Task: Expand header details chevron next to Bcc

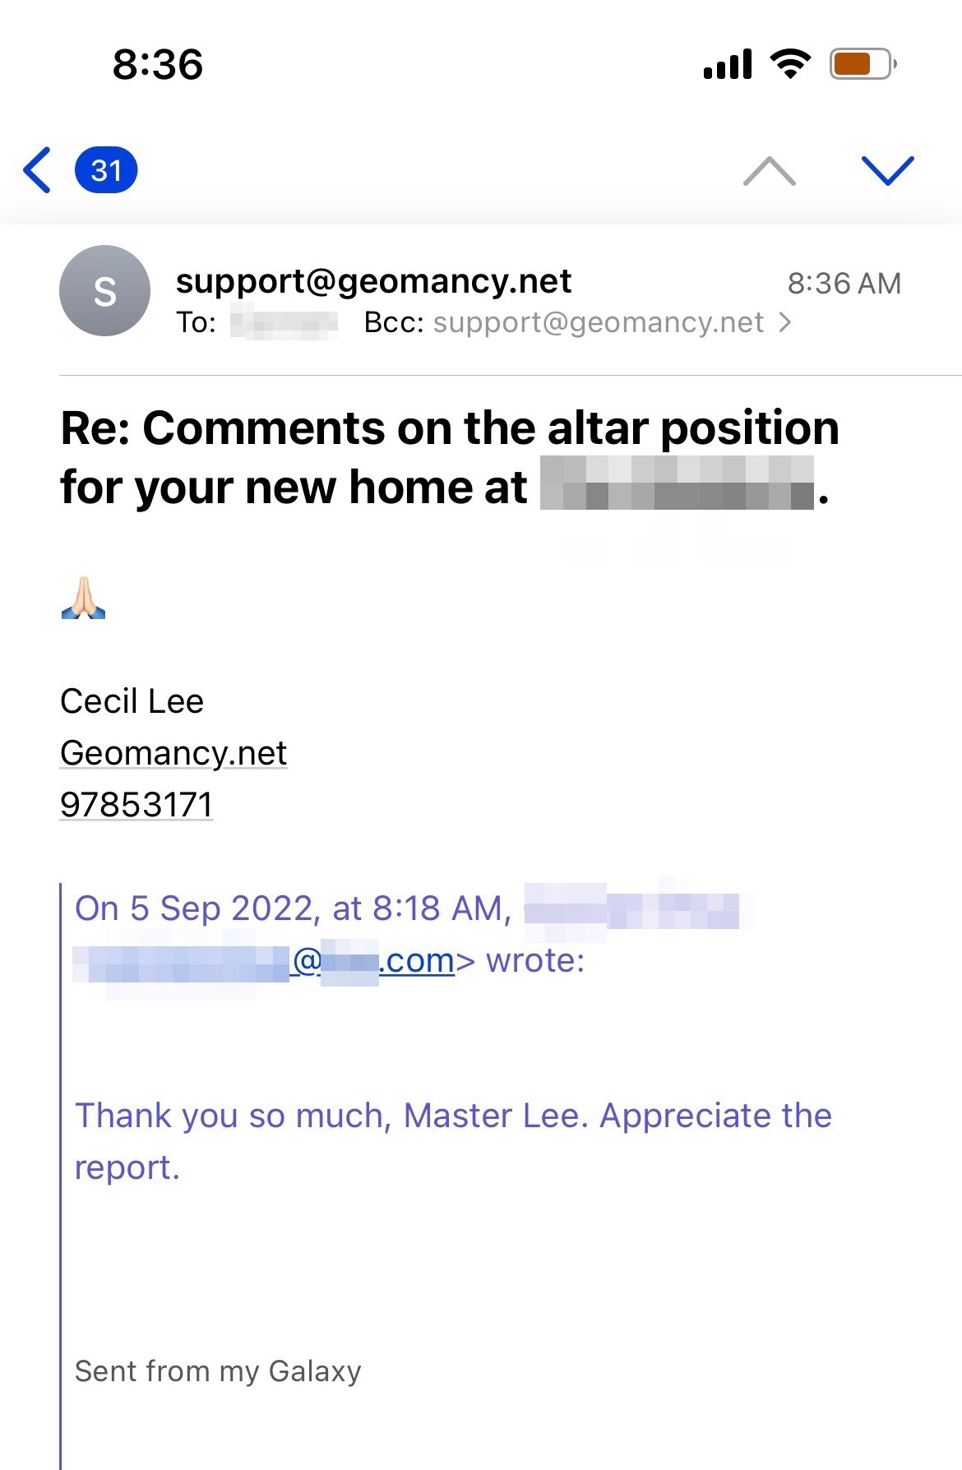Action: click(785, 322)
